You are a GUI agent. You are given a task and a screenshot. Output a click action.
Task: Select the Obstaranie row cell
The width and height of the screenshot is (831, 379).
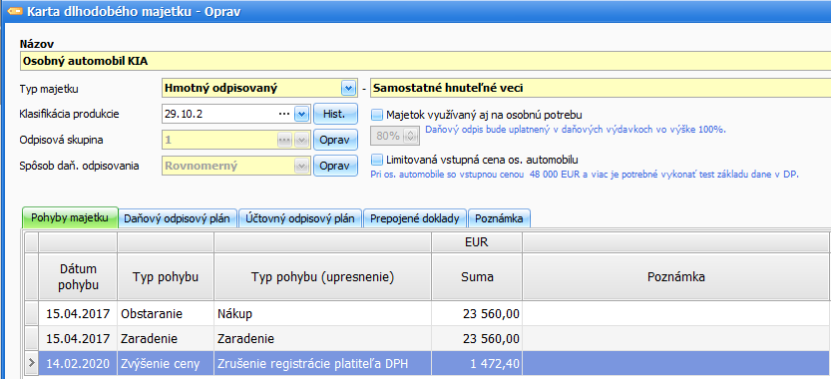[166, 314]
